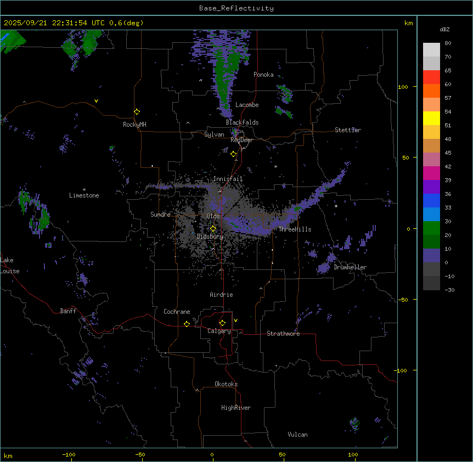
Task: Click the Stettler town label
Action: pos(348,130)
